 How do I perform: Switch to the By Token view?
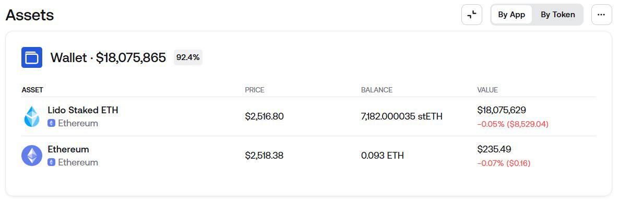point(558,15)
